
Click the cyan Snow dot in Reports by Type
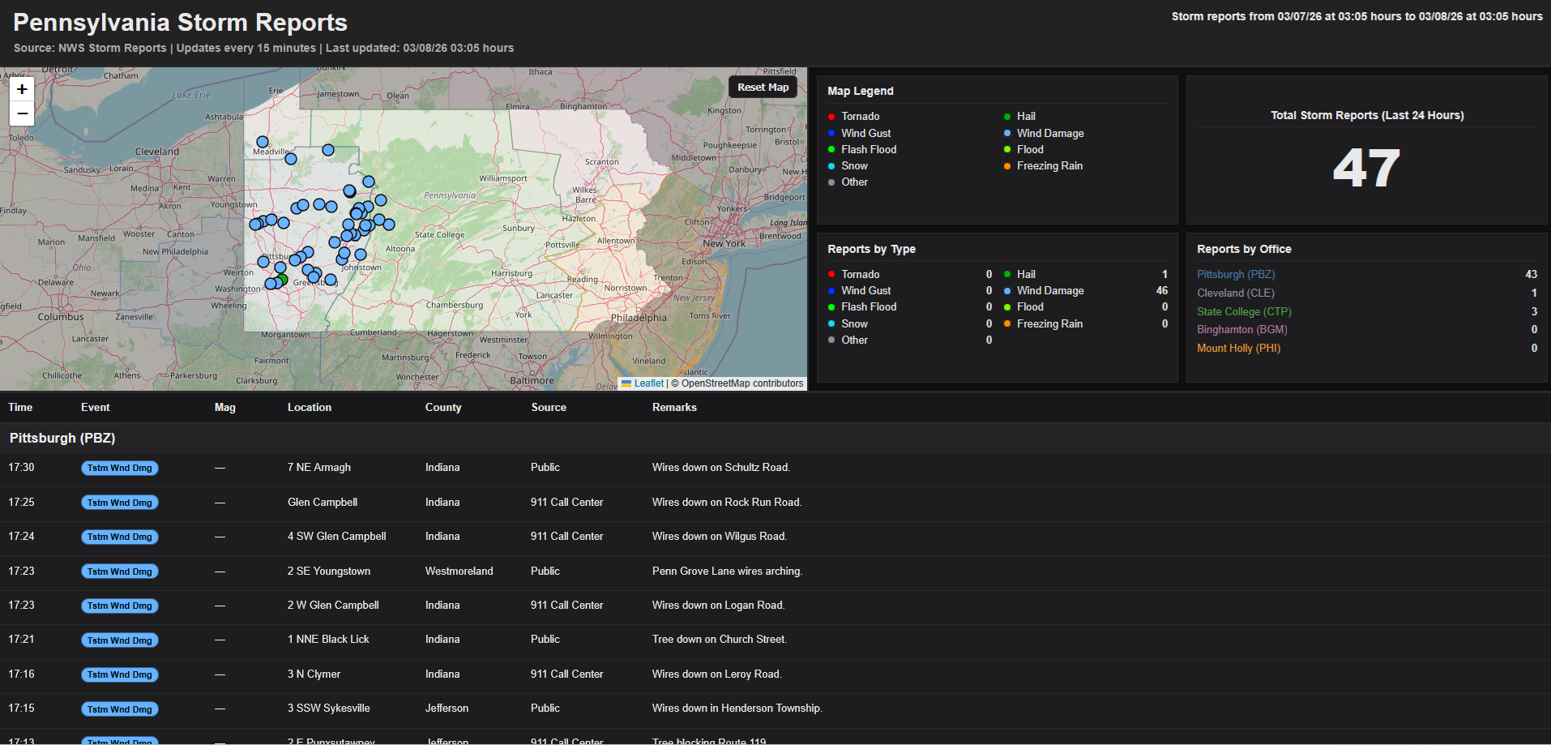point(831,323)
